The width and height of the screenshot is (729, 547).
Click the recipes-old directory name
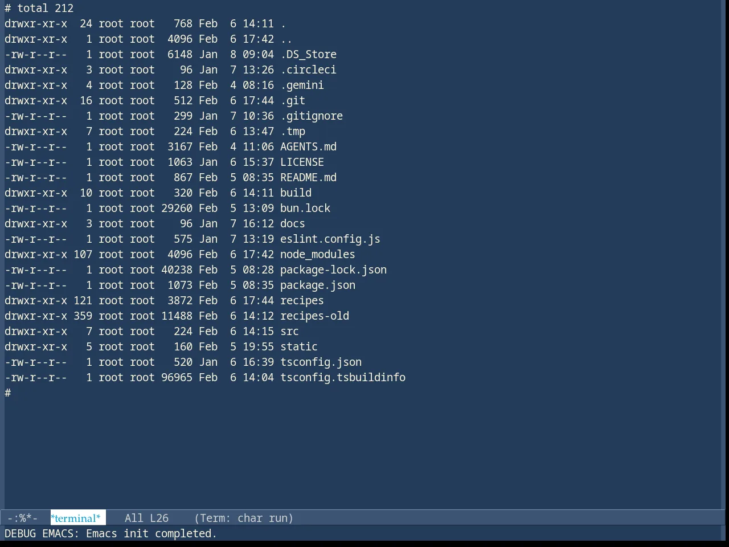(314, 316)
